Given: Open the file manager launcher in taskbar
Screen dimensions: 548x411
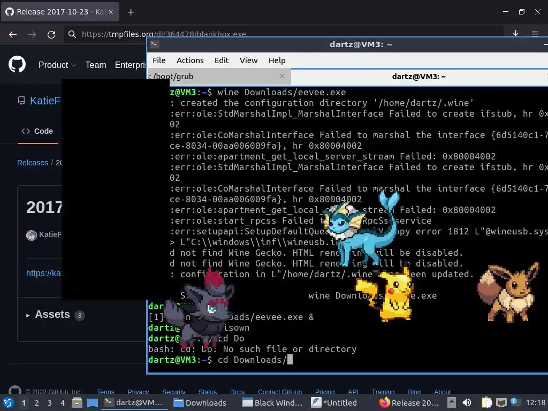Looking at the screenshot, I should [x=77, y=402].
